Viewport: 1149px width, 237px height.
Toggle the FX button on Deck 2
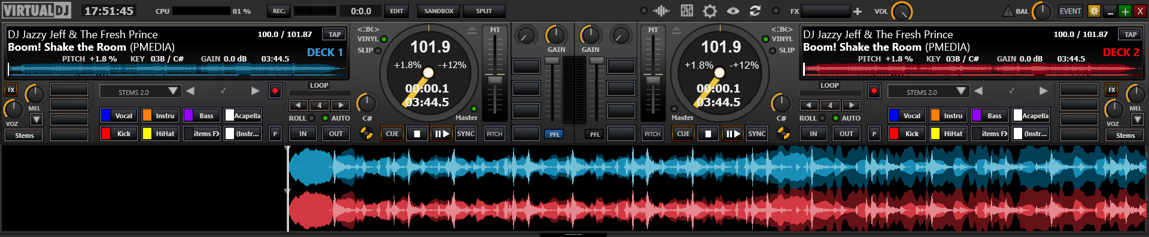tap(1111, 90)
